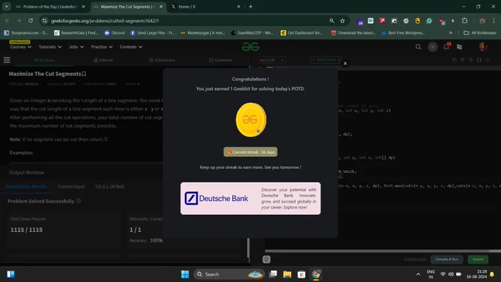The height and width of the screenshot is (282, 501).
Task: Open site search magnifier in GFG header
Action: 418,47
